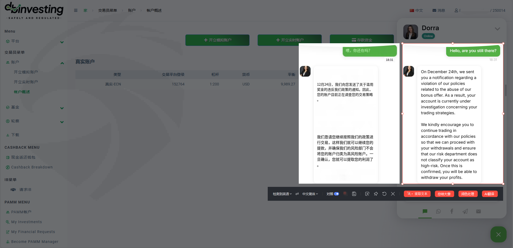Click the 9,989.27 balance cell
Image resolution: width=513 pixels, height=248 pixels.
click(x=288, y=84)
